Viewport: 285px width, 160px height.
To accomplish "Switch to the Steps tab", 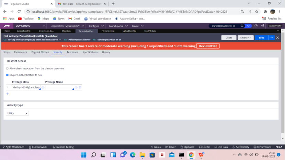I will 7,52.
